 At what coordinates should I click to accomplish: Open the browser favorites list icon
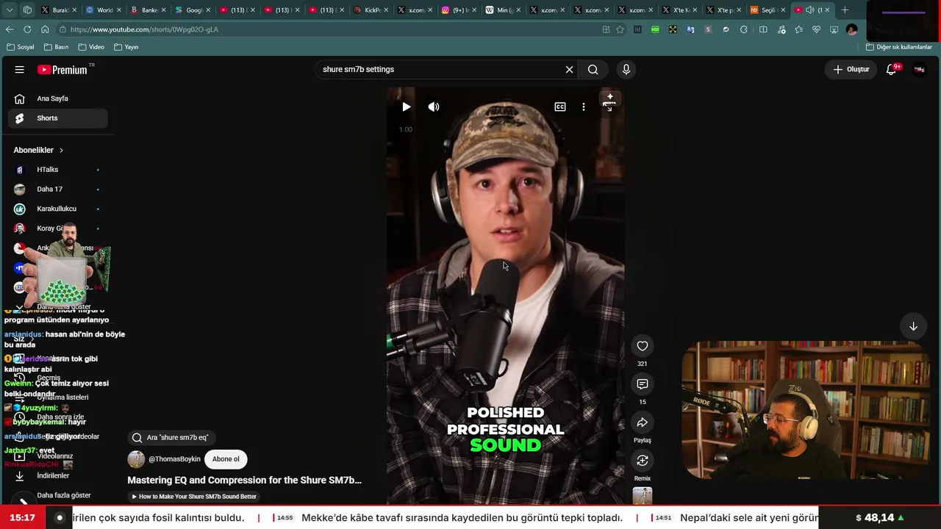[x=798, y=29]
